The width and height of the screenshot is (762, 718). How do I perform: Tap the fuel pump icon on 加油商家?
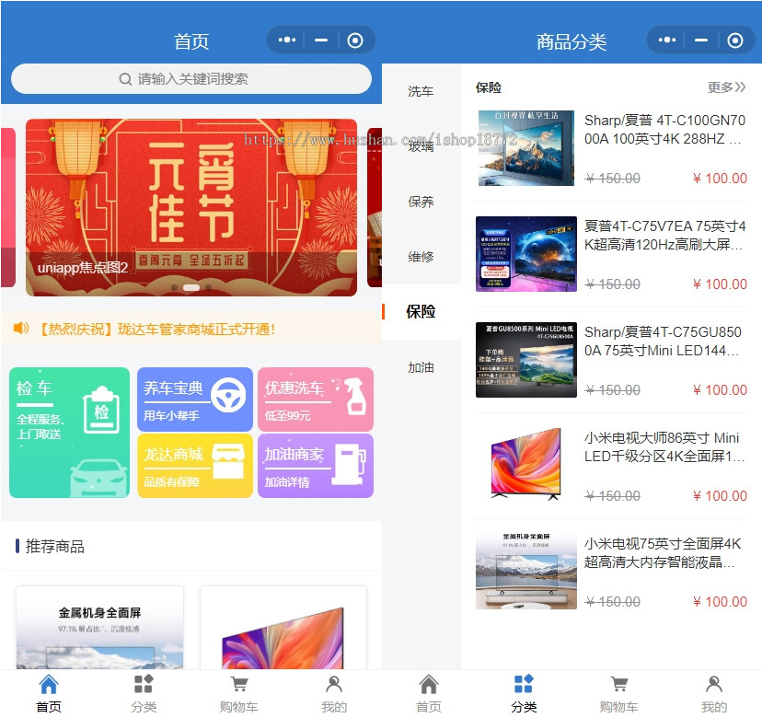(x=349, y=464)
